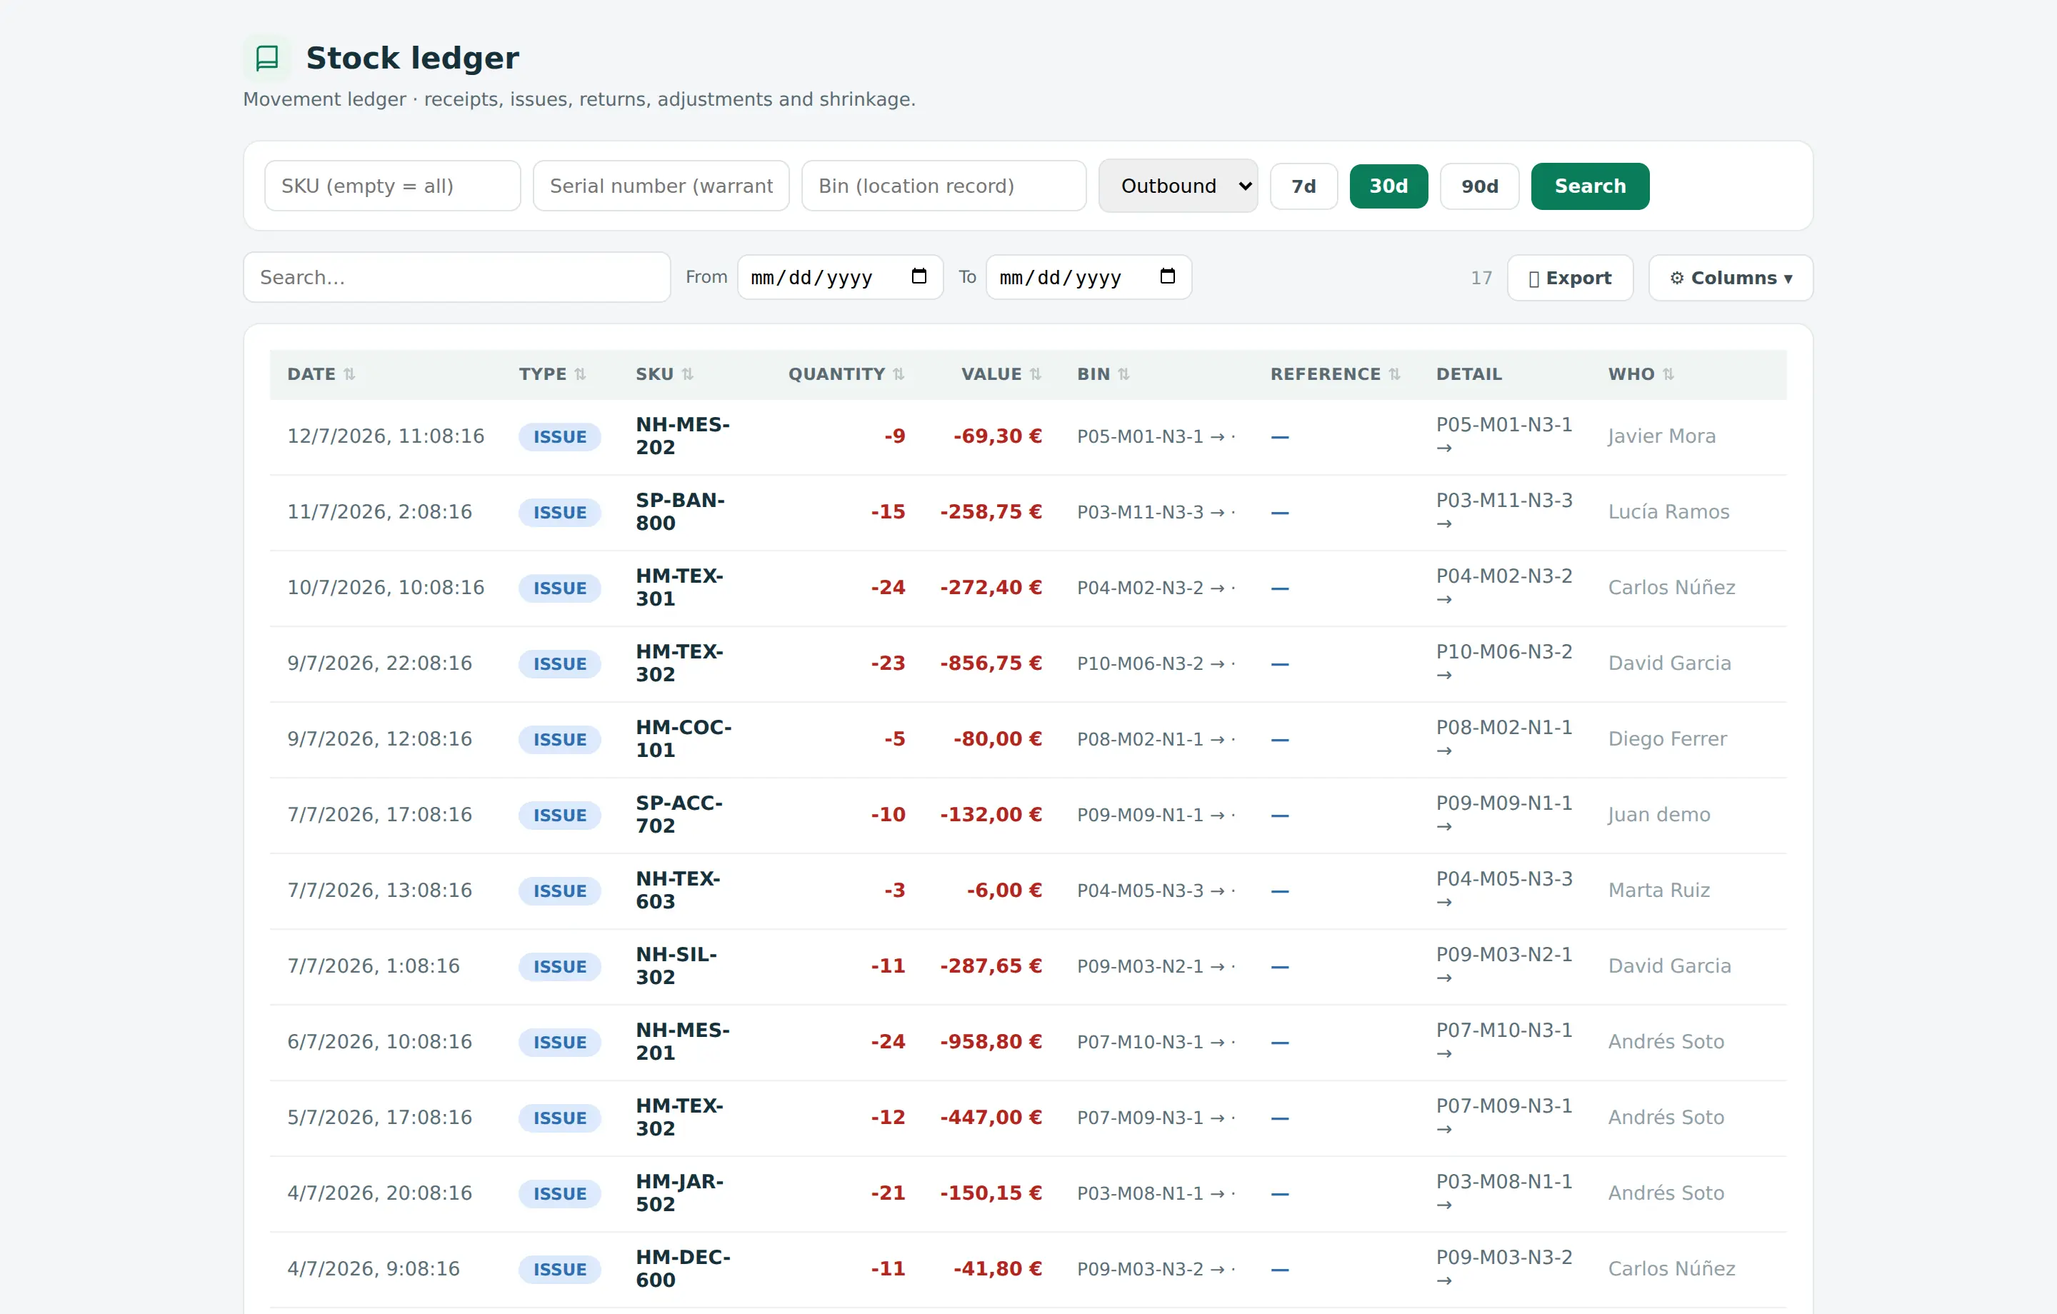
Task: Sort by Who column arrows icon
Action: 1668,374
